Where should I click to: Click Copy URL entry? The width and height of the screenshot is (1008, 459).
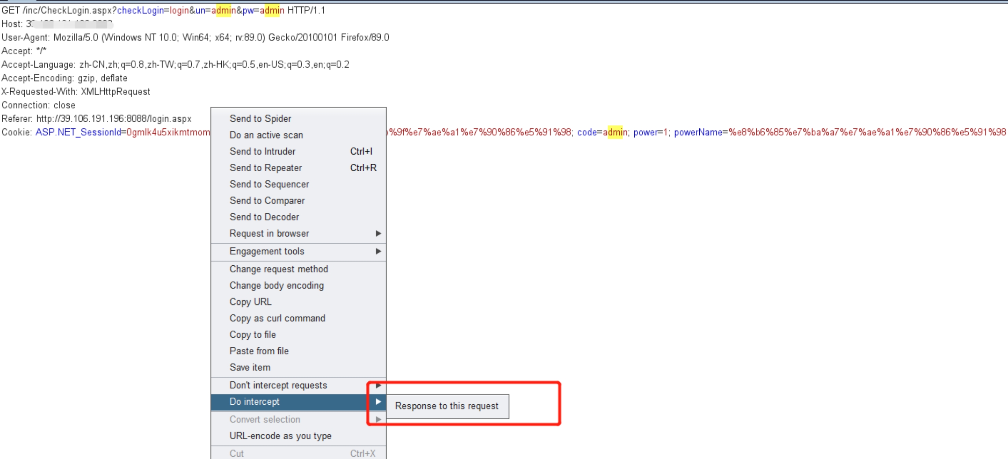250,302
